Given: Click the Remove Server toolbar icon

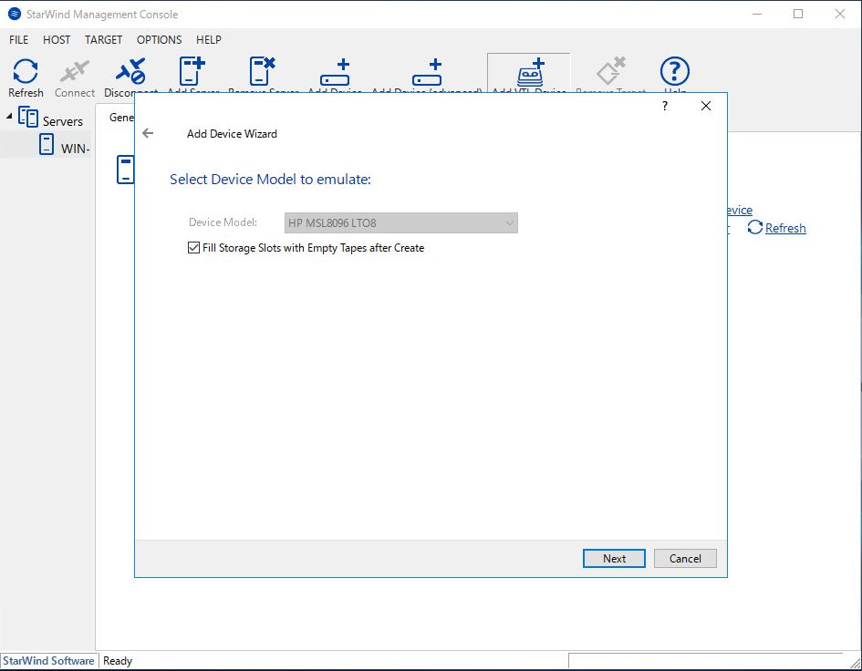Looking at the screenshot, I should tap(263, 73).
